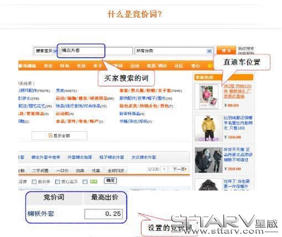Viewport: 282px width, 237px height.
Task: Open the ad link priced ¥268.00
Action: [x=238, y=154]
